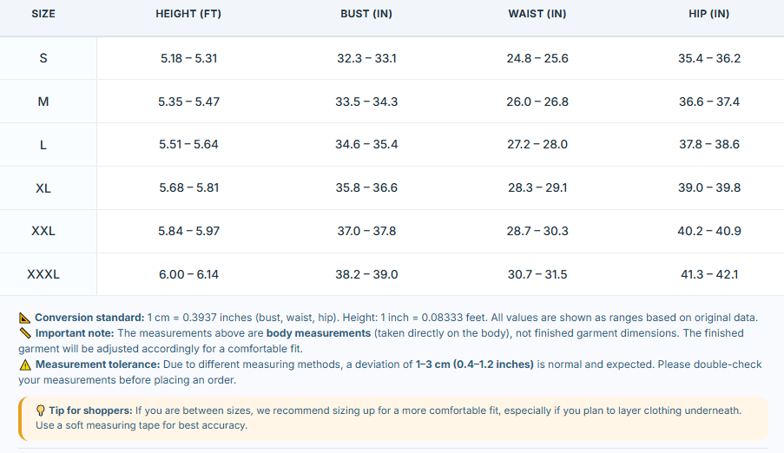Screen dimensions: 784x453
Task: Click the bold body measurements text
Action: coord(319,333)
